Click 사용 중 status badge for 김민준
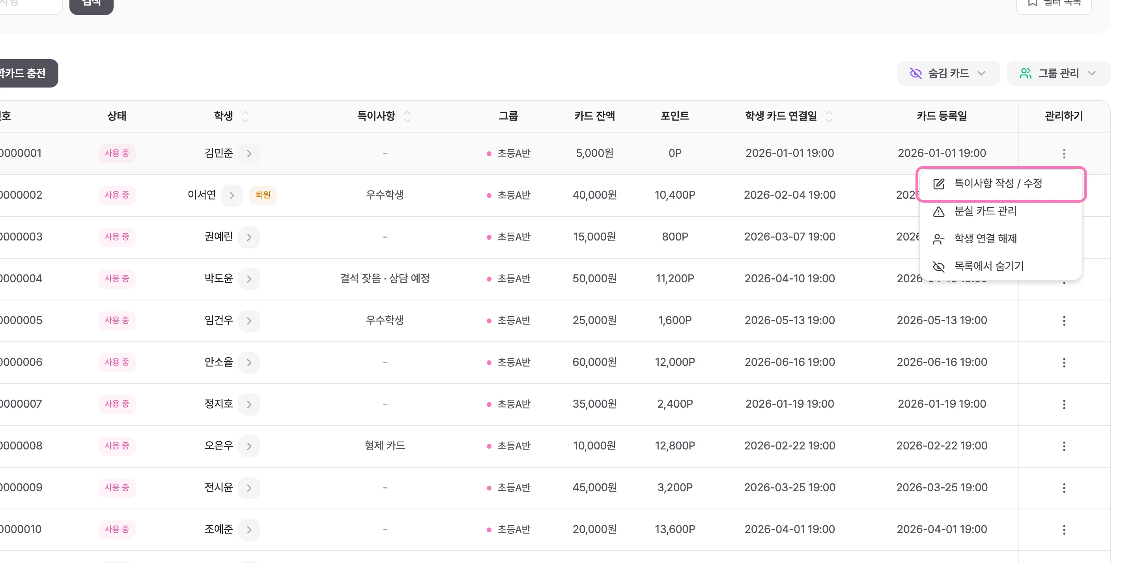1136x563 pixels. (117, 153)
